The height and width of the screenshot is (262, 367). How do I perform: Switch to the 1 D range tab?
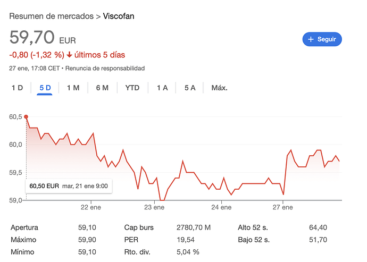18,88
